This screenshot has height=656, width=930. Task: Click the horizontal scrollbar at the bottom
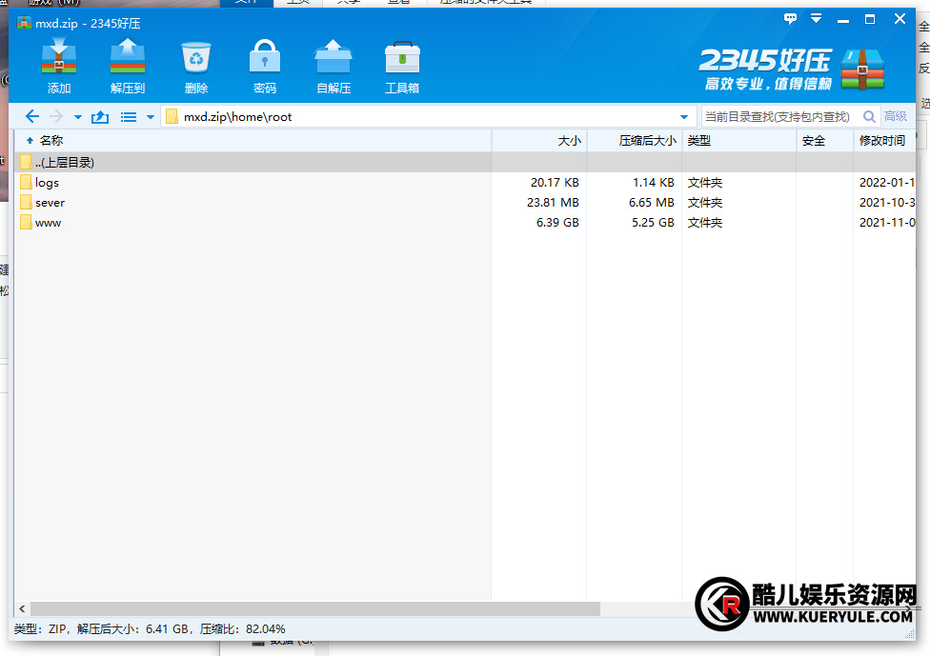click(x=314, y=608)
